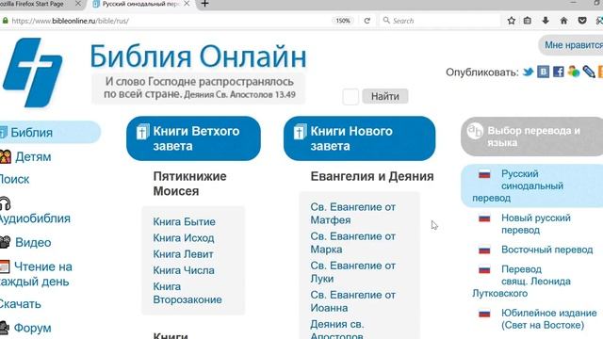Bookmark this page with star icon
603x339 pixels.
coord(511,21)
